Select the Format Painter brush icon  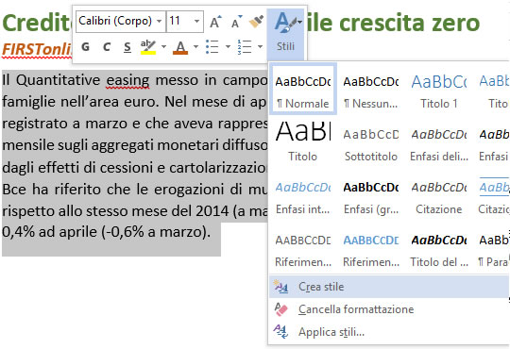tap(256, 22)
